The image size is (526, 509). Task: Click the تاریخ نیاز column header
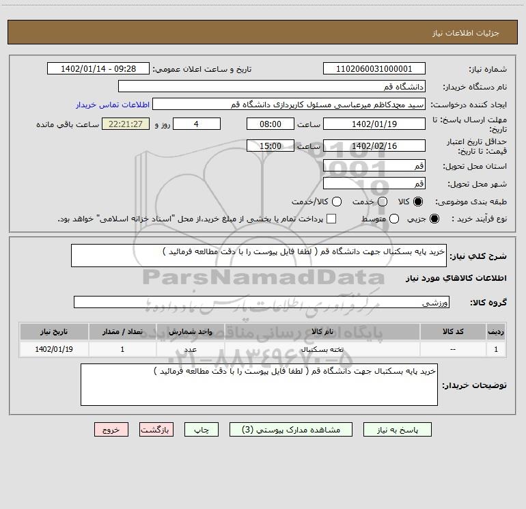click(54, 331)
